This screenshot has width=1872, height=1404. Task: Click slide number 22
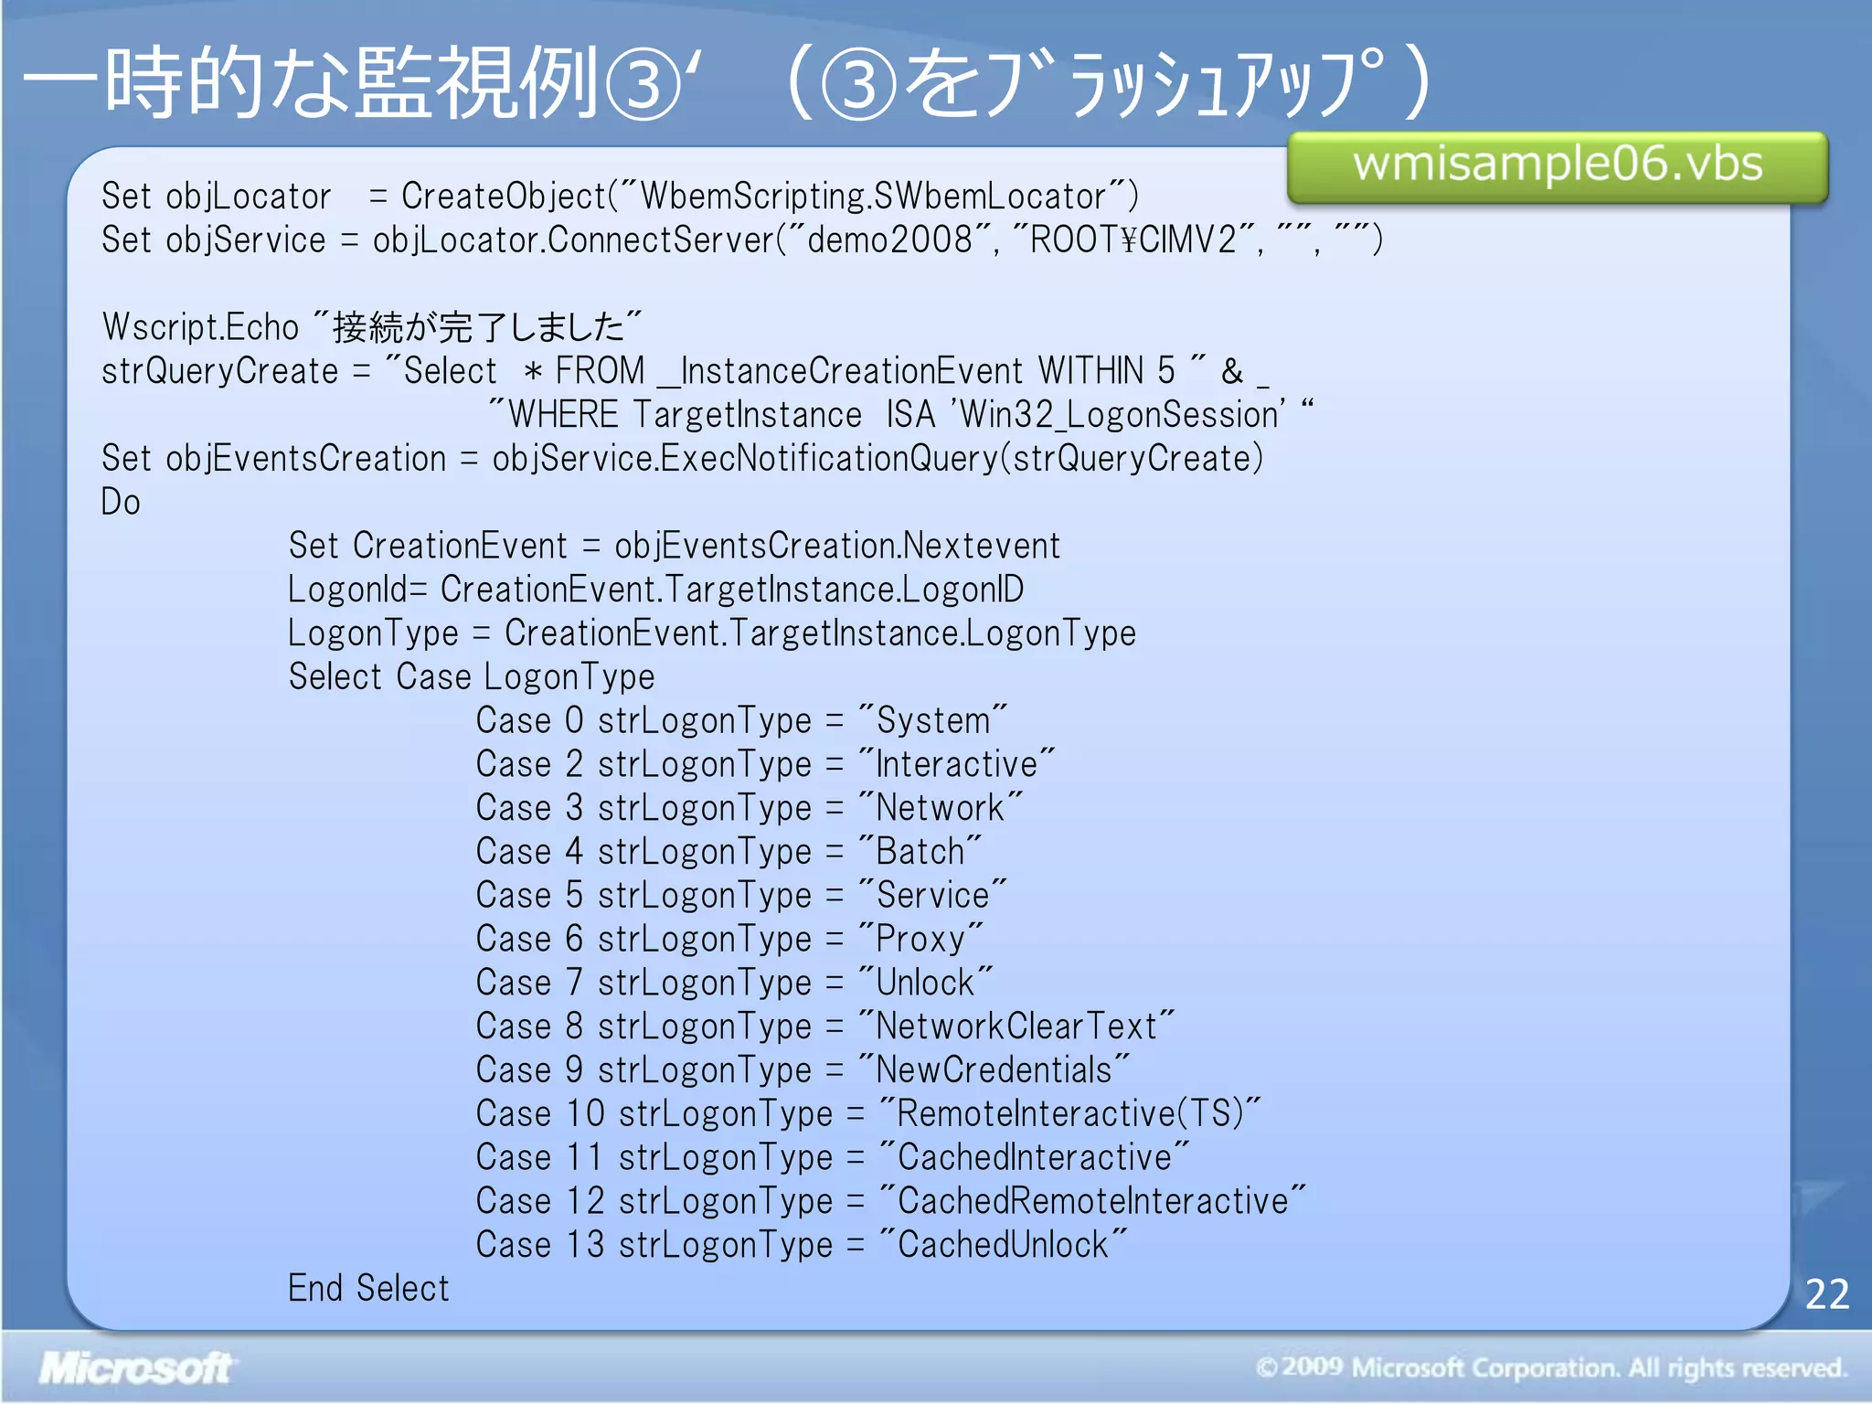pos(1827,1294)
